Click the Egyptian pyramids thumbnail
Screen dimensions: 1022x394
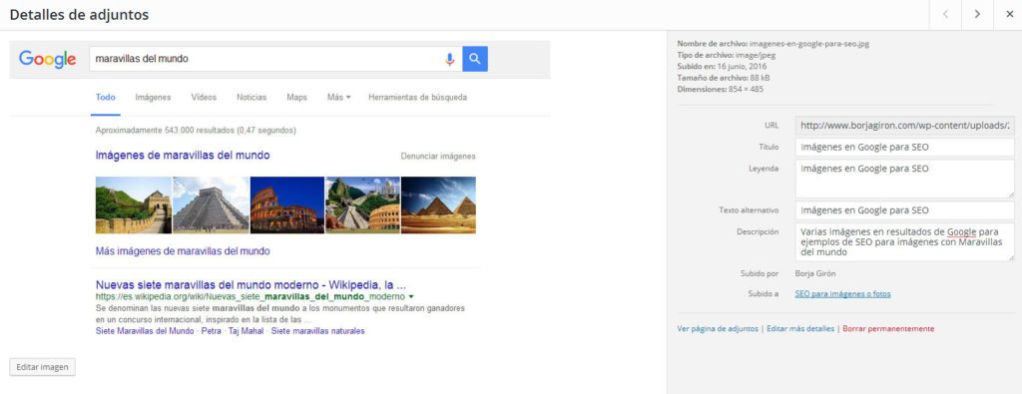(439, 205)
